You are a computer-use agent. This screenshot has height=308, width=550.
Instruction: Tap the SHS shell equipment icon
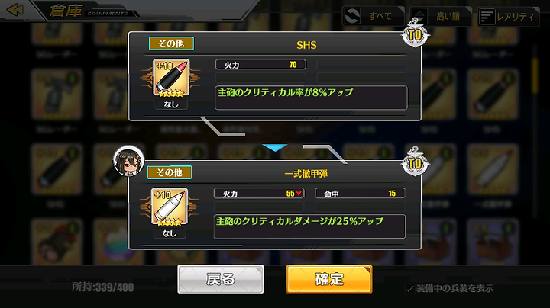click(x=171, y=78)
